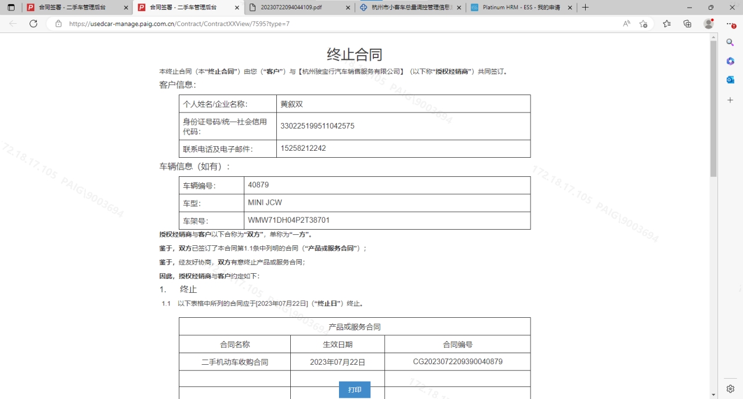The image size is (743, 399).
Task: Open the browser profile avatar
Action: pos(708,24)
